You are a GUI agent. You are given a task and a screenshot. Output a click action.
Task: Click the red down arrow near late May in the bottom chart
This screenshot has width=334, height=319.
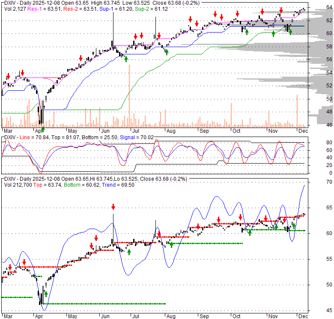[x=96, y=238]
